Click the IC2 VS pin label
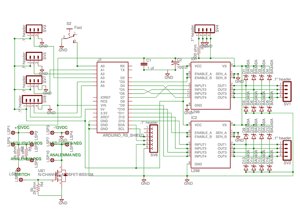300x212 pixels. 224,125
